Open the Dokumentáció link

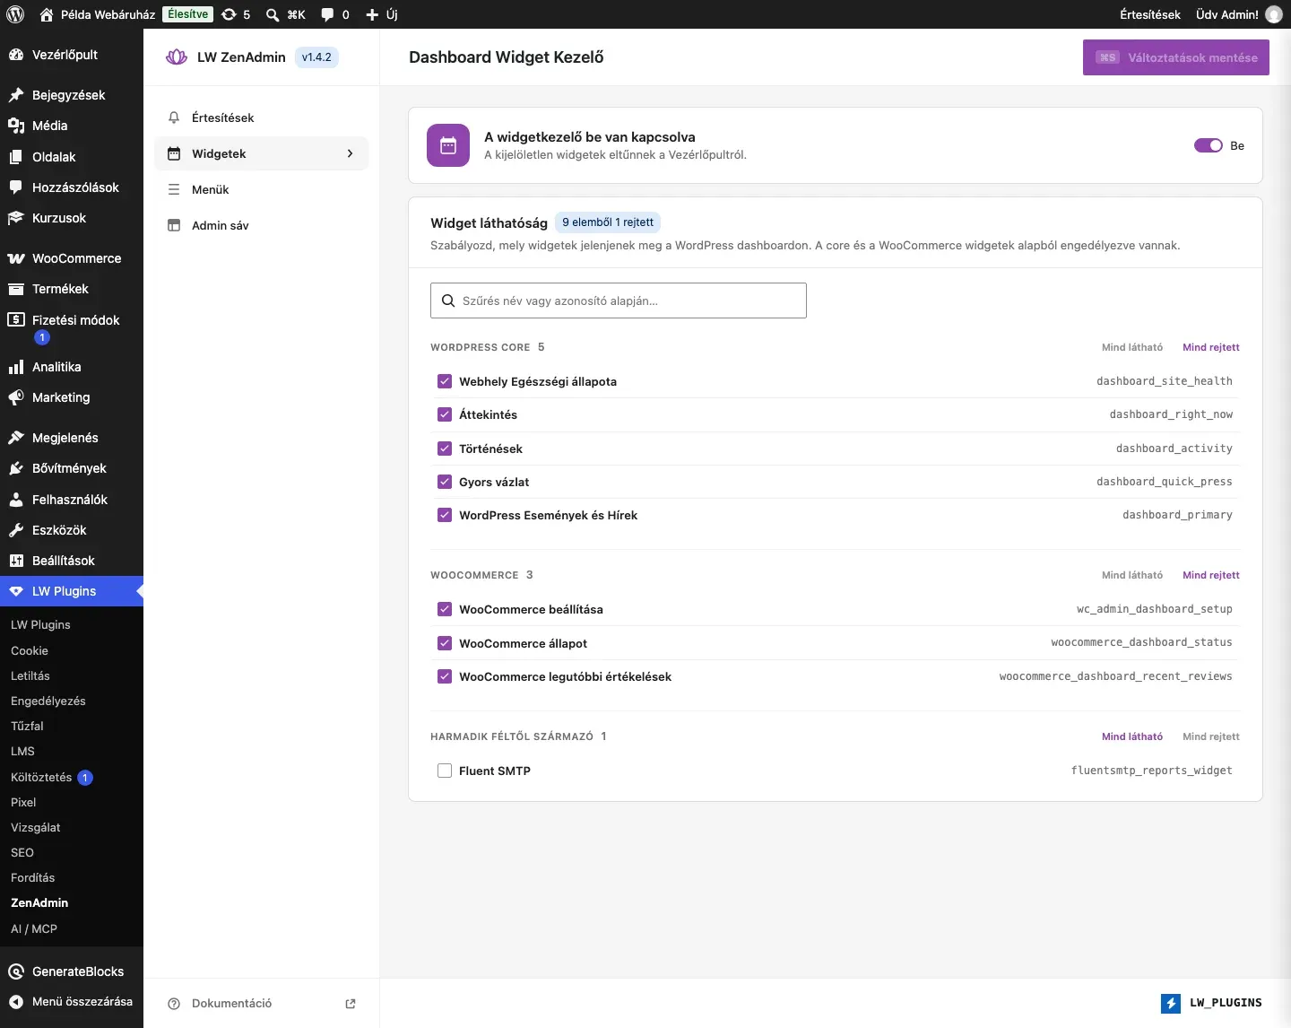point(262,1004)
